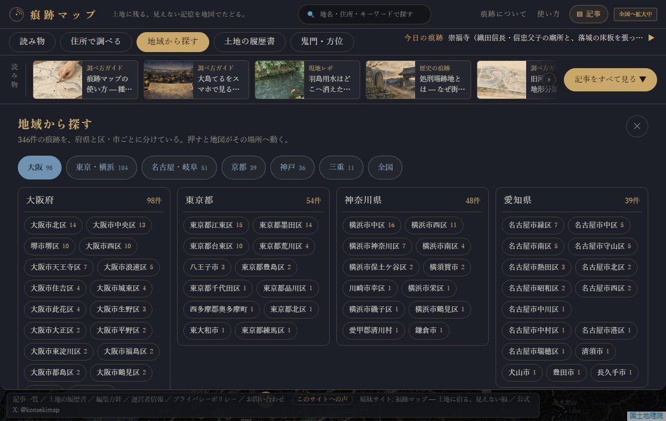
Task: Click the 清須市 1 chip
Action: (596, 352)
